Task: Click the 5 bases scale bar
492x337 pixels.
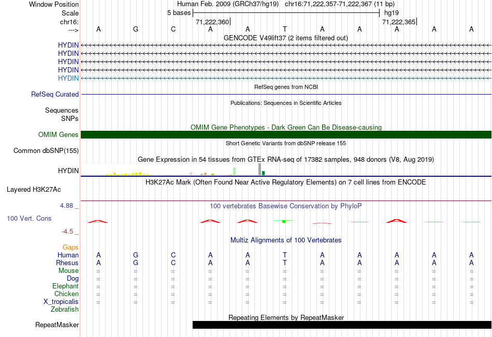Action: click(x=286, y=13)
